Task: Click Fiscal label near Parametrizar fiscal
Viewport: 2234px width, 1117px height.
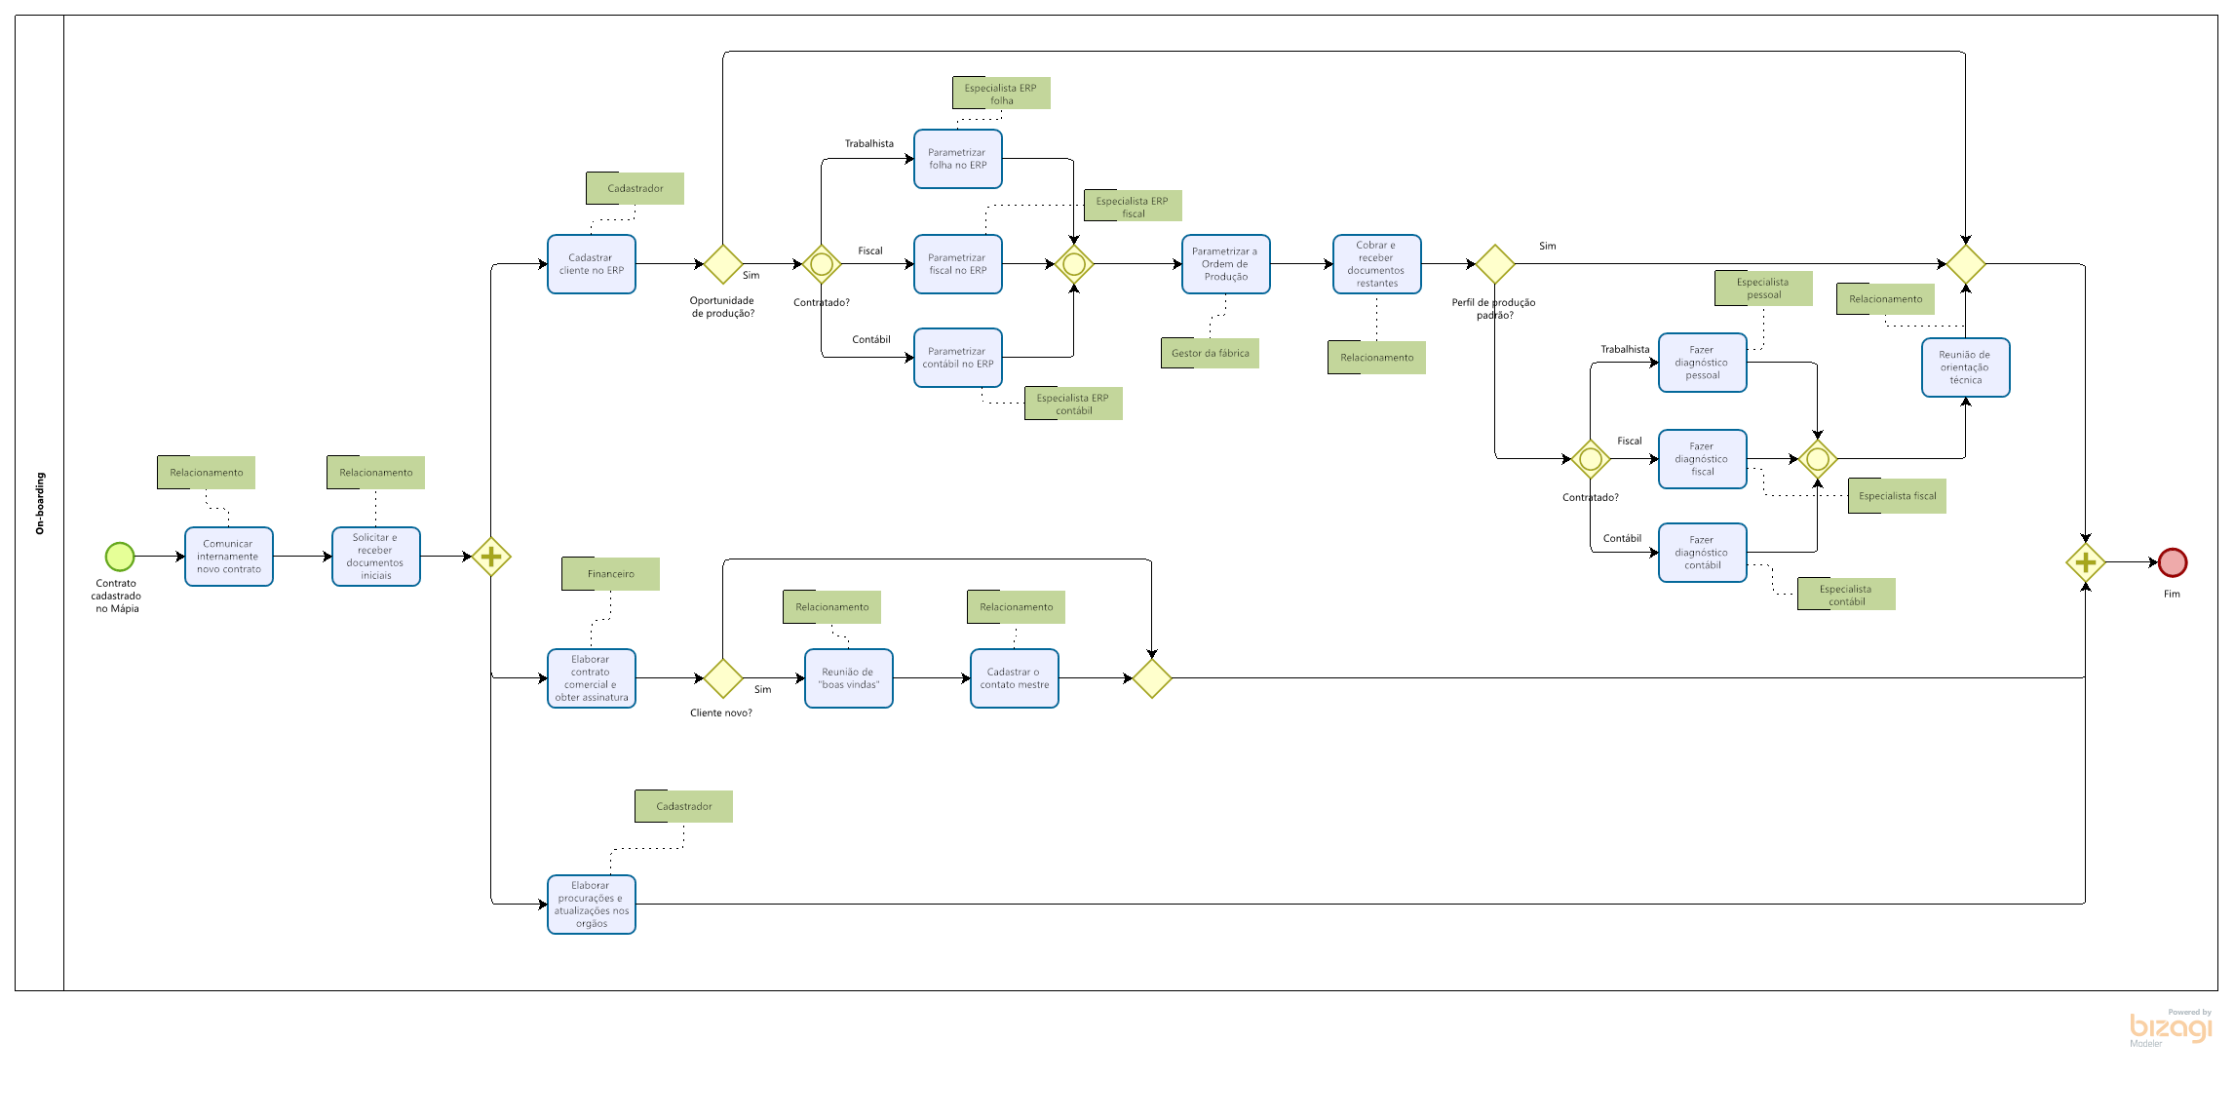Action: point(870,250)
